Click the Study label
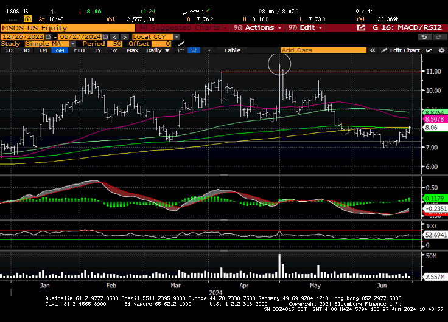Screen dimensions: 448x322 [10, 44]
